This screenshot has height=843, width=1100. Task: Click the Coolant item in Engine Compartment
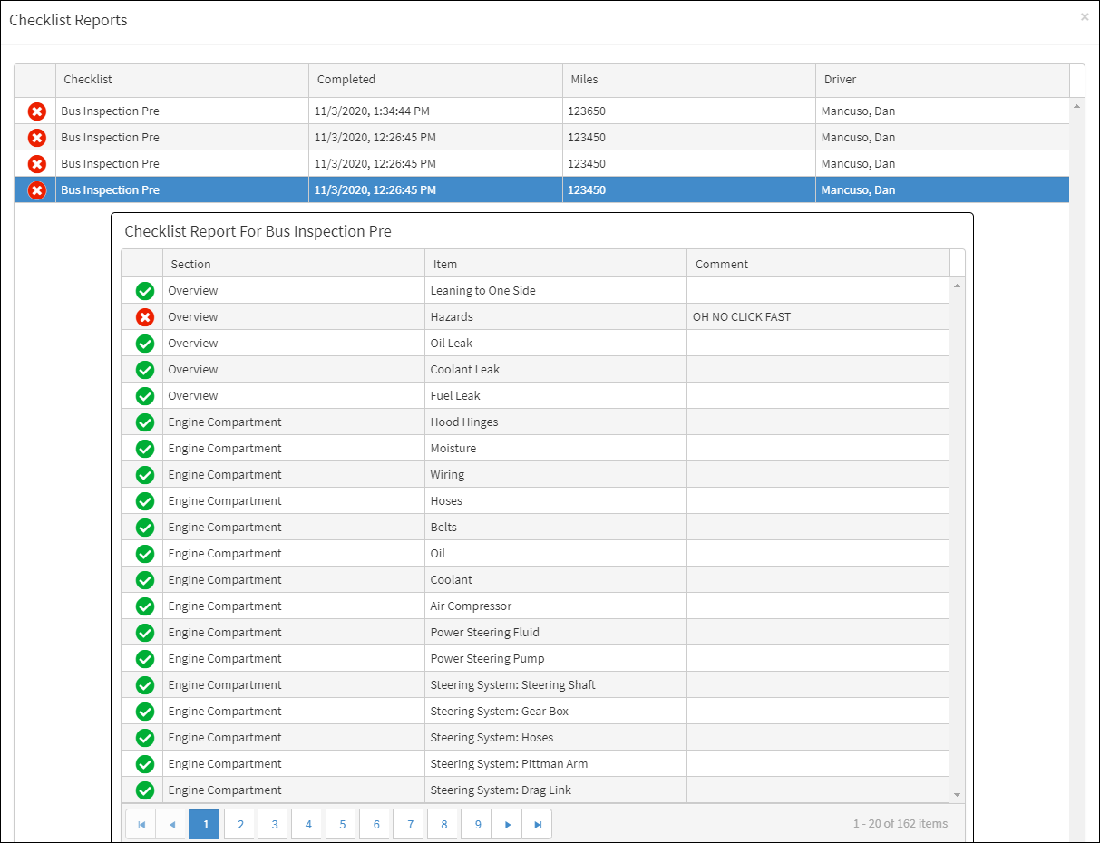(451, 580)
